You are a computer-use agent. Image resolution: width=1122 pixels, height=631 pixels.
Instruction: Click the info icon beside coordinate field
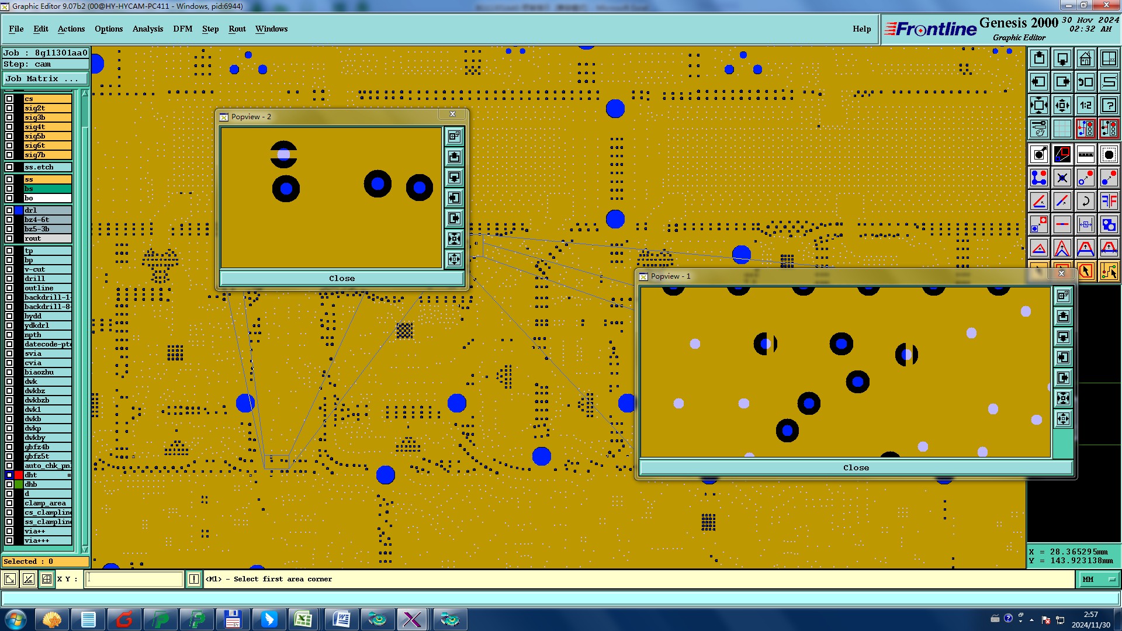pyautogui.click(x=194, y=579)
